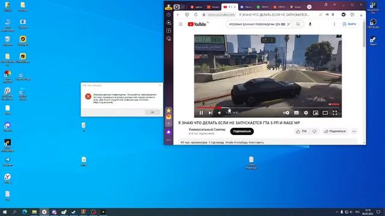The width and height of the screenshot is (385, 216).
Task: Open the notification center
Action: point(378,212)
